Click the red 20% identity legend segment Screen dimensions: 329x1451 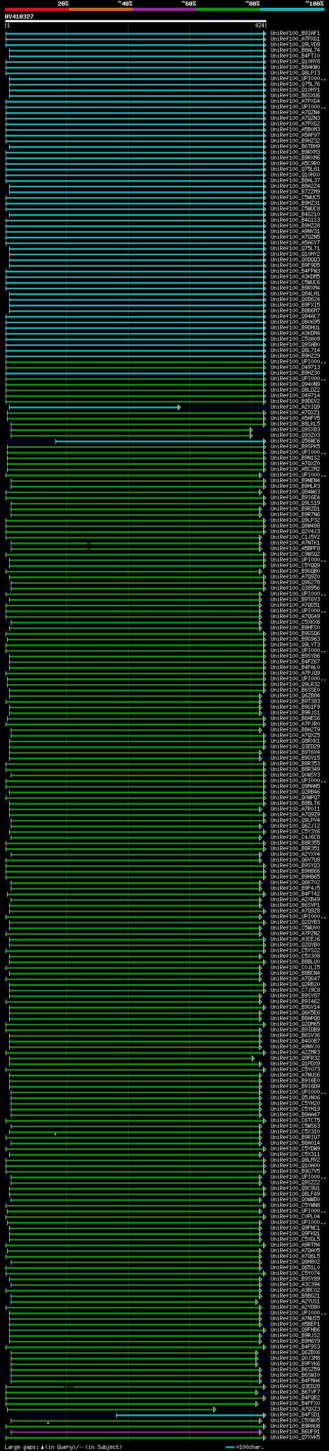tap(36, 9)
